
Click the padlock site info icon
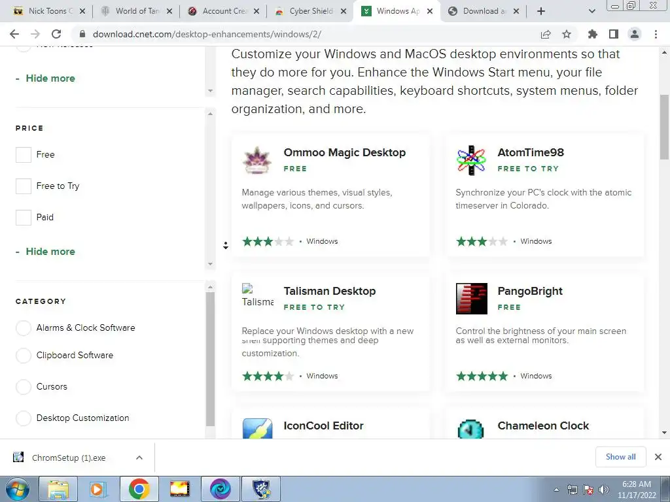[83, 34]
